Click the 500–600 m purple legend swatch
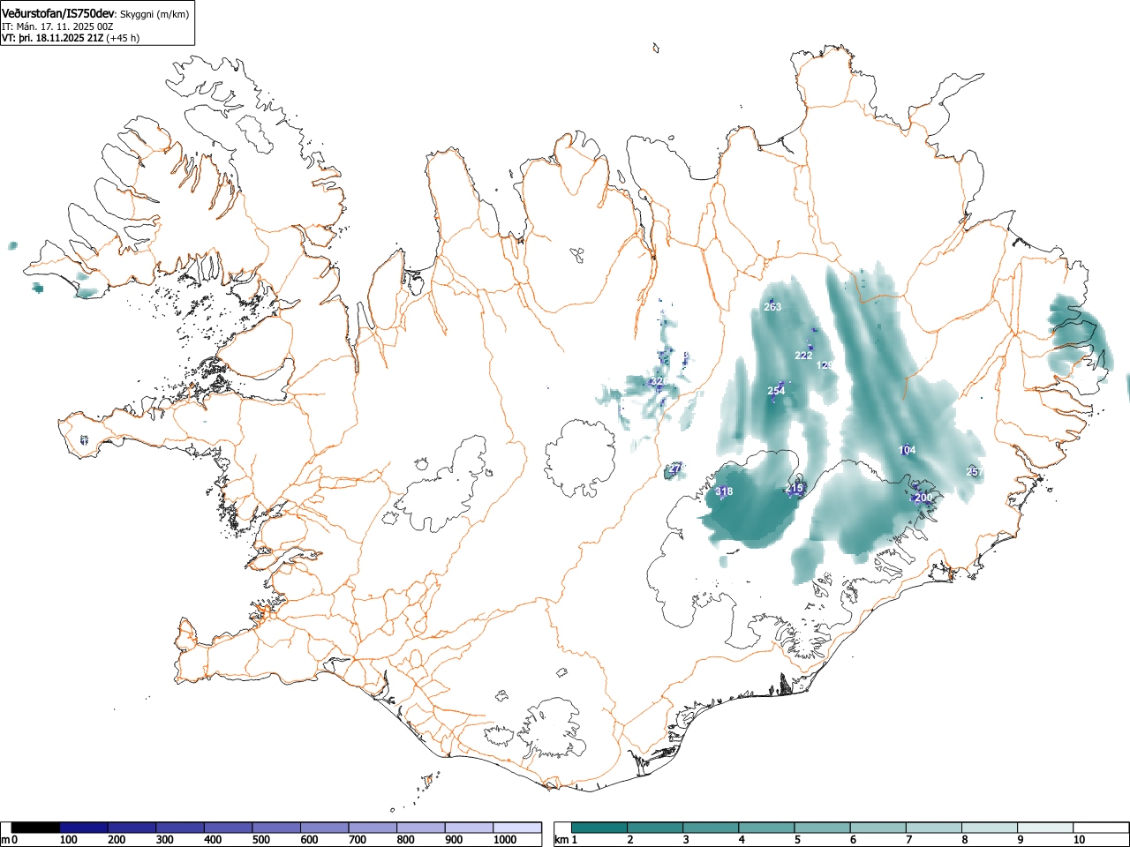The height and width of the screenshot is (847, 1130). pyautogui.click(x=276, y=828)
